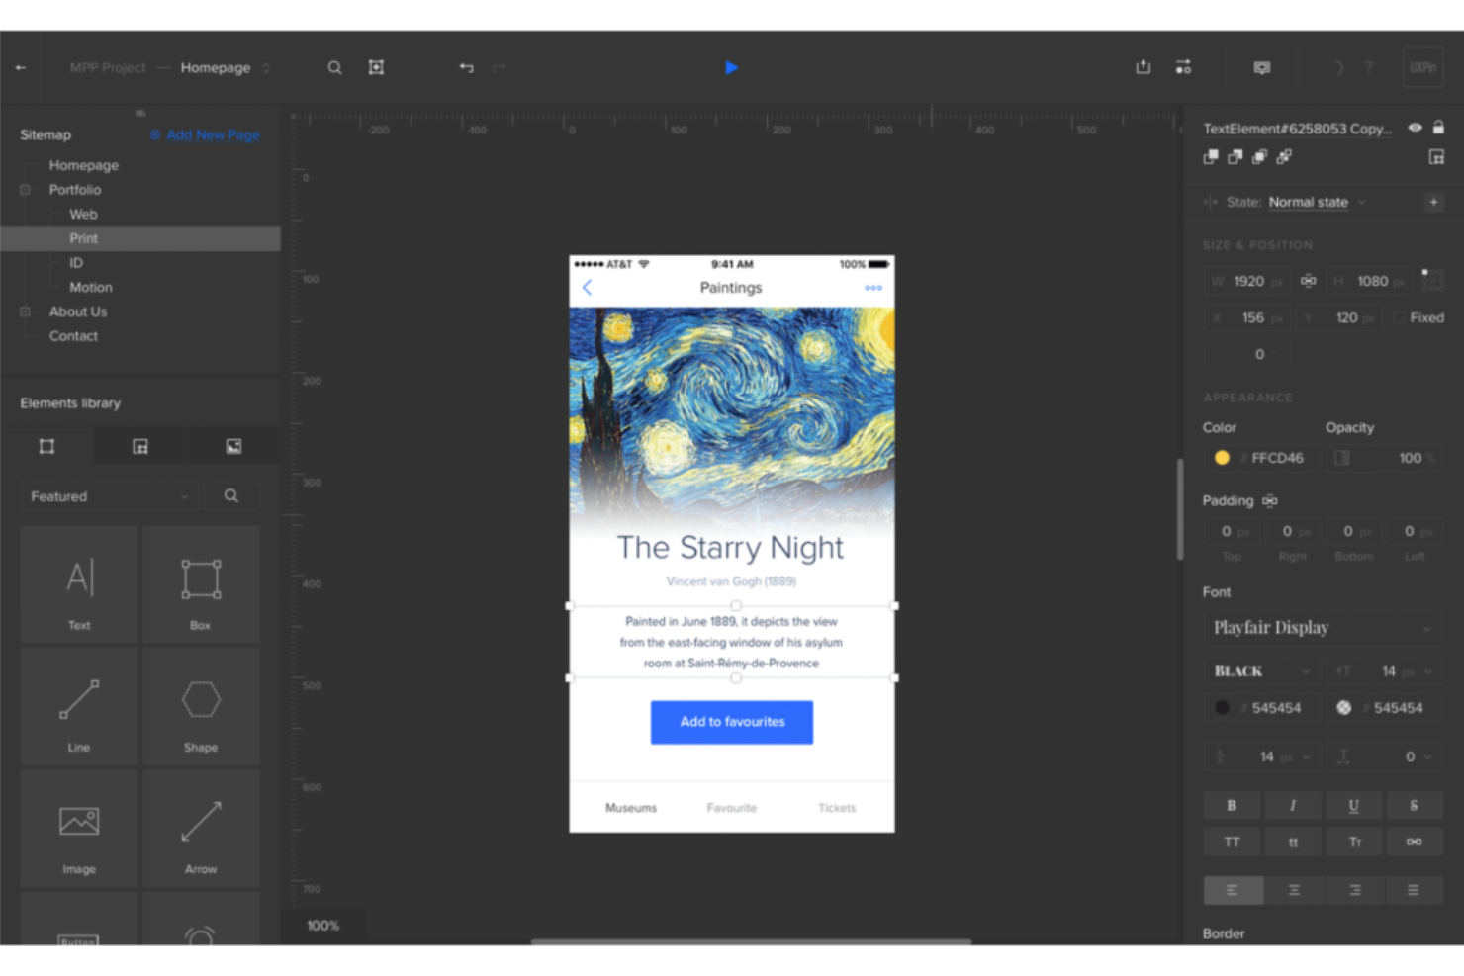This screenshot has width=1464, height=976.
Task: Toggle the element lock icon
Action: (1438, 128)
